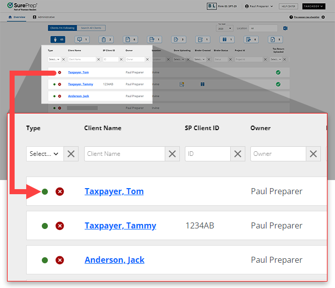Expand the TaxCaddy dropdown button
The image size is (335, 288).
click(x=313, y=6)
